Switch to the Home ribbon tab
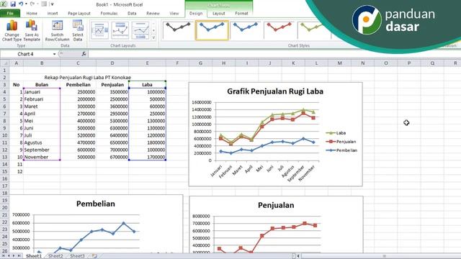This screenshot has height=259, width=461. 32,13
